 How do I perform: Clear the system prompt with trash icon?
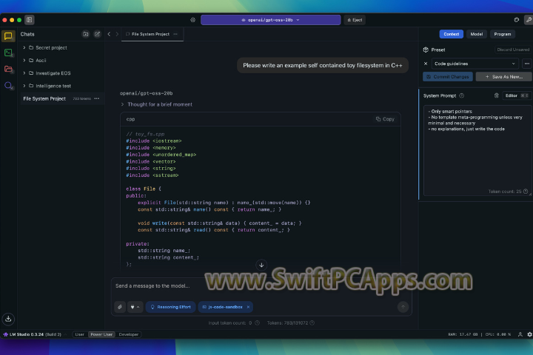pyautogui.click(x=496, y=95)
